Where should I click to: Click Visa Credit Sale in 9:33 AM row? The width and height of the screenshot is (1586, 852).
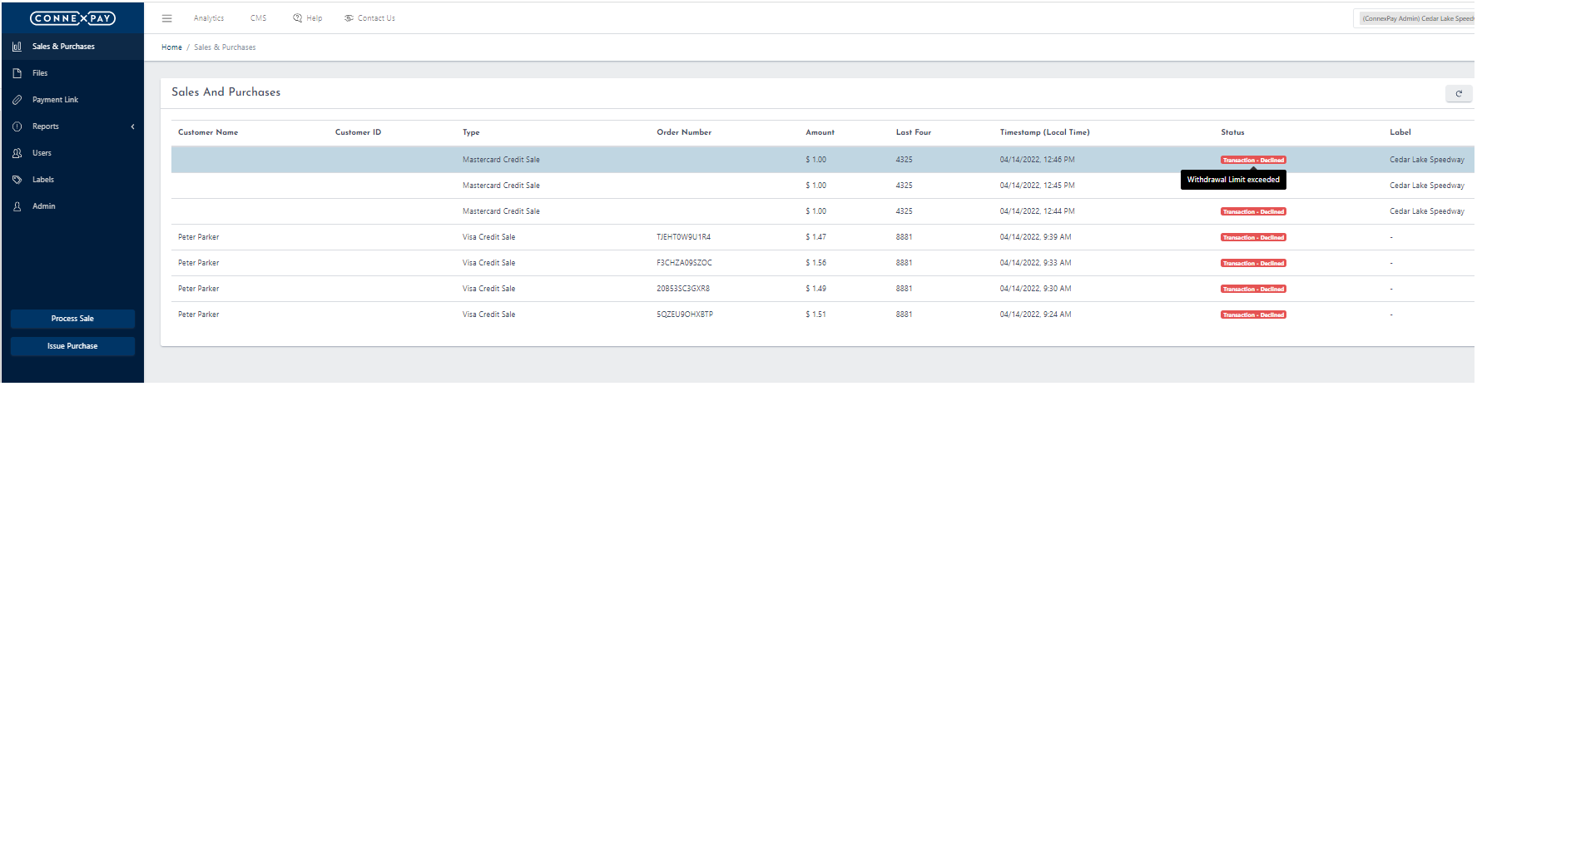click(x=489, y=263)
